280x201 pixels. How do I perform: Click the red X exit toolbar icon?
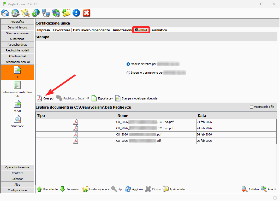click(86, 13)
